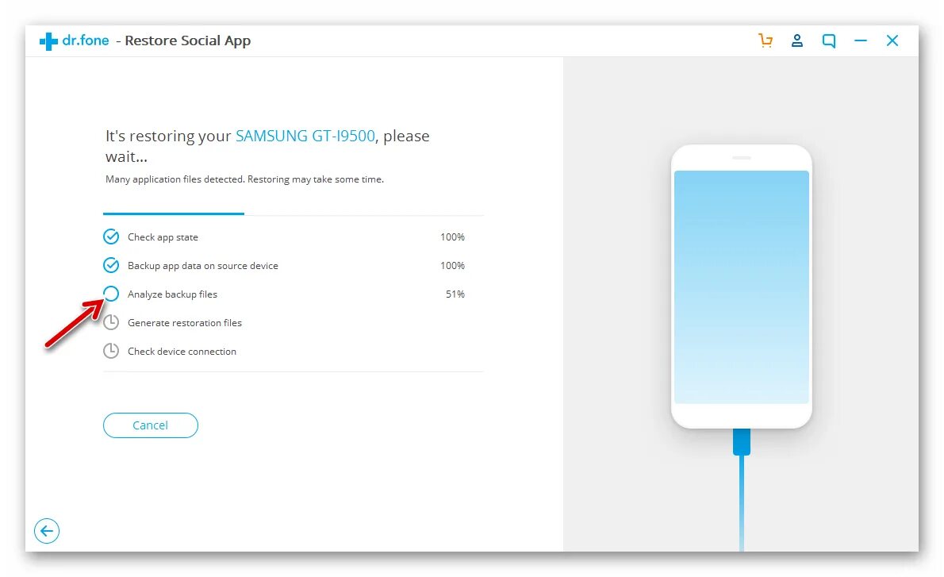The width and height of the screenshot is (944, 577).
Task: Open the shopping cart icon
Action: tap(766, 40)
